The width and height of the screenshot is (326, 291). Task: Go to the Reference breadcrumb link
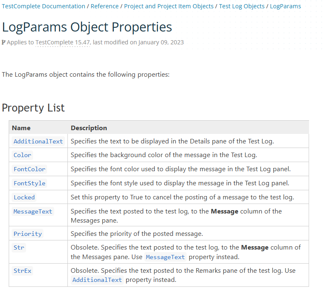(x=105, y=6)
